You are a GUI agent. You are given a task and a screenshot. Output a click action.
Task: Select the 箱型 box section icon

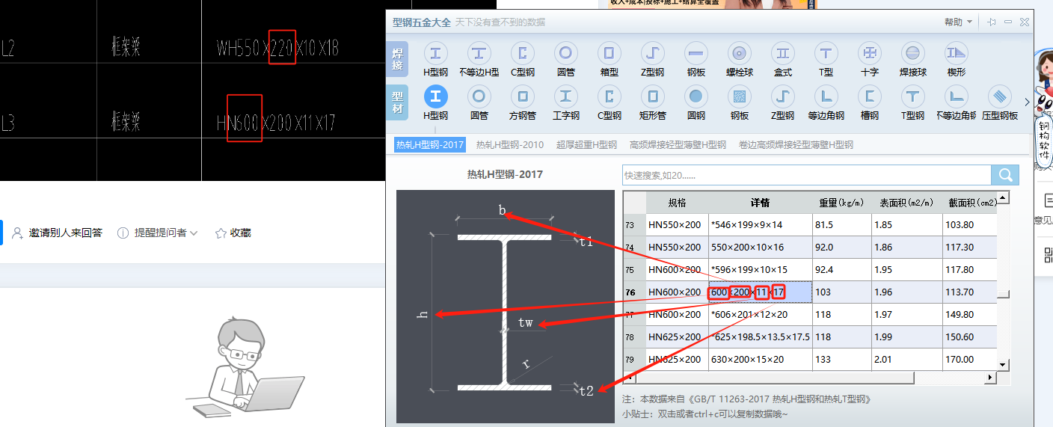(610, 53)
